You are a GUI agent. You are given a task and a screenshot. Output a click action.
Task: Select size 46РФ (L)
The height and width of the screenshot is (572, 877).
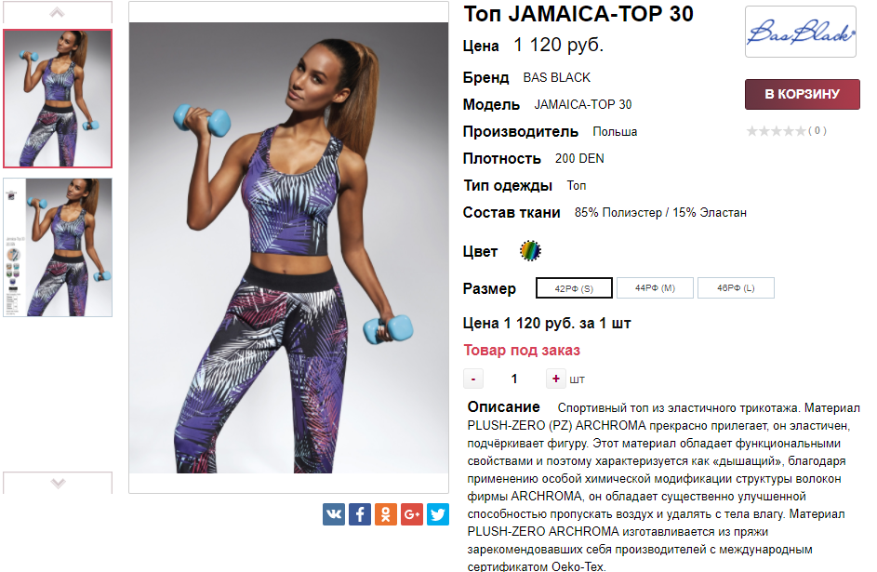coord(736,288)
